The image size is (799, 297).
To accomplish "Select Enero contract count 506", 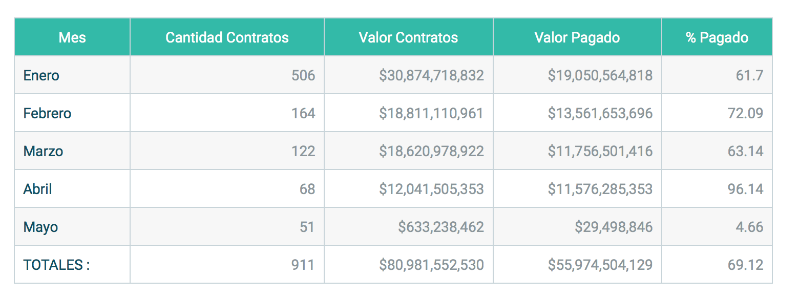I will point(303,76).
